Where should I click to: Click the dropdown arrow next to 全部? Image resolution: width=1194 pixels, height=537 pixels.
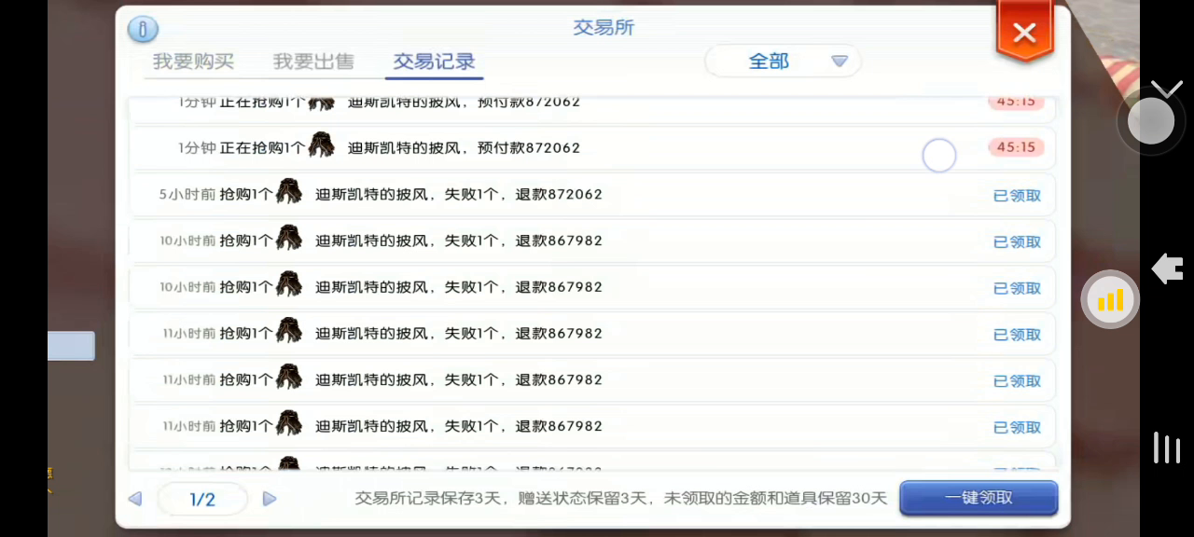pos(840,62)
